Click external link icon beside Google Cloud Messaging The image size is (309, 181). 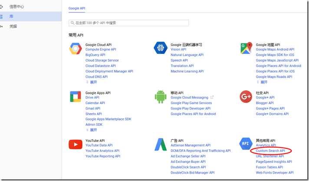point(212,97)
